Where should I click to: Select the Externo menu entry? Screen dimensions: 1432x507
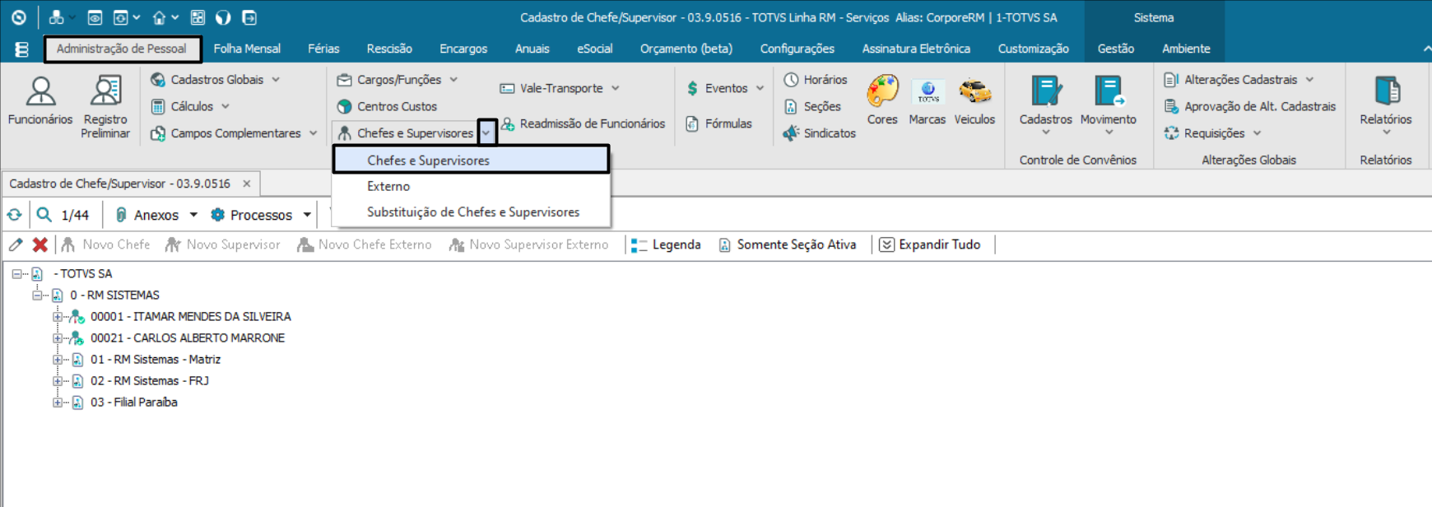[x=471, y=186]
